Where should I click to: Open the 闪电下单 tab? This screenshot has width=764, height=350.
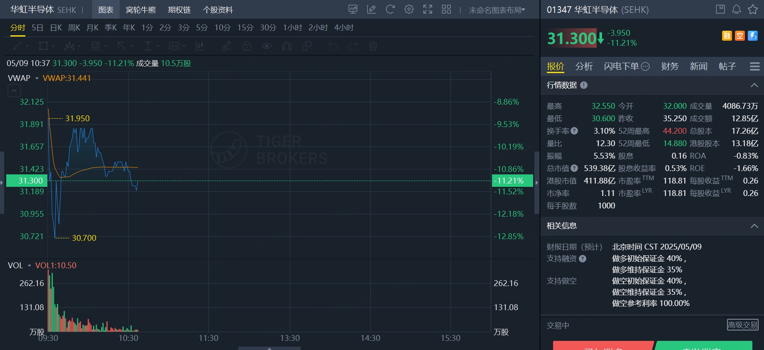tap(622, 66)
